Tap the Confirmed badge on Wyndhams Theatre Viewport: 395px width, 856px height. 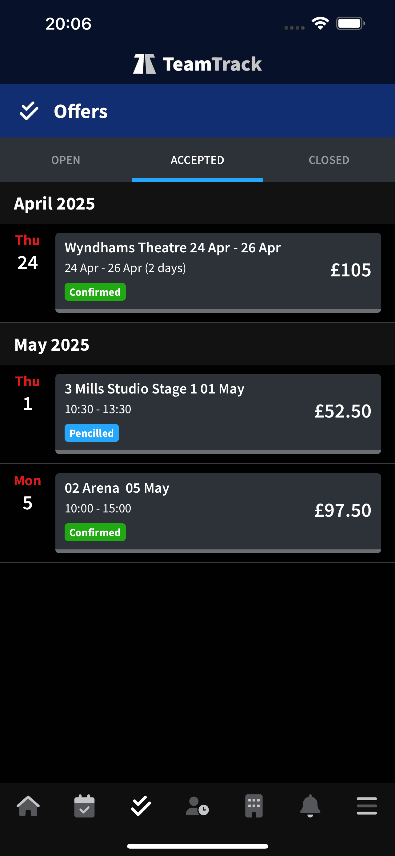(95, 292)
